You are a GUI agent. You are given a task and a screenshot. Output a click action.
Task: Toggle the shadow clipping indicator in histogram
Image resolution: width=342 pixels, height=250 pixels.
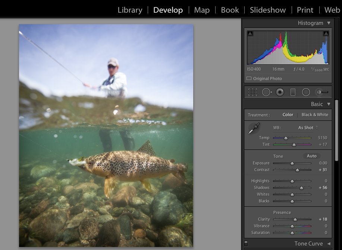[x=250, y=33]
